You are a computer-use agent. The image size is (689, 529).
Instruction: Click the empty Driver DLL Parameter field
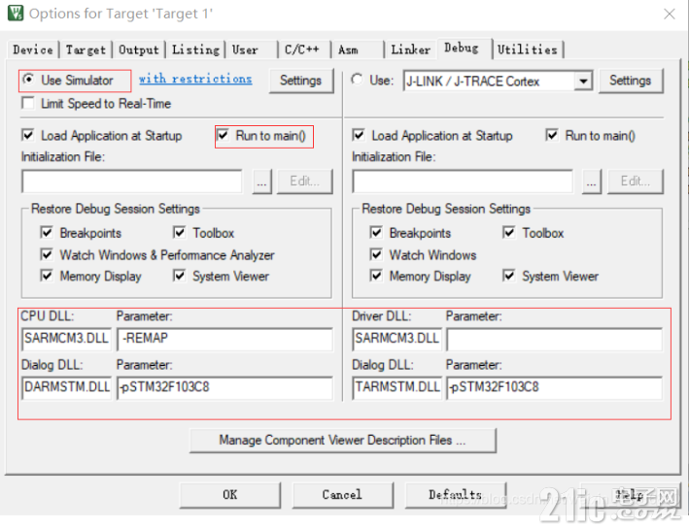555,339
